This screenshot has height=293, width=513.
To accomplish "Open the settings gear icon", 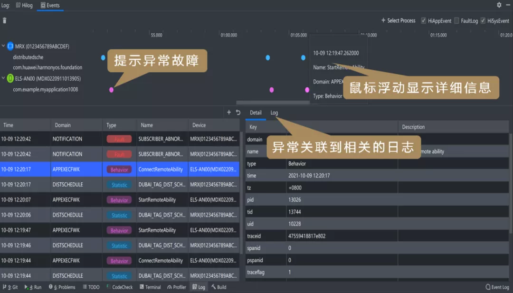I will 499,5.
